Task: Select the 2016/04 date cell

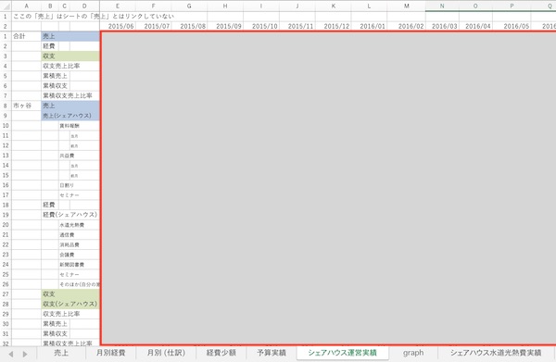Action: 476,26
